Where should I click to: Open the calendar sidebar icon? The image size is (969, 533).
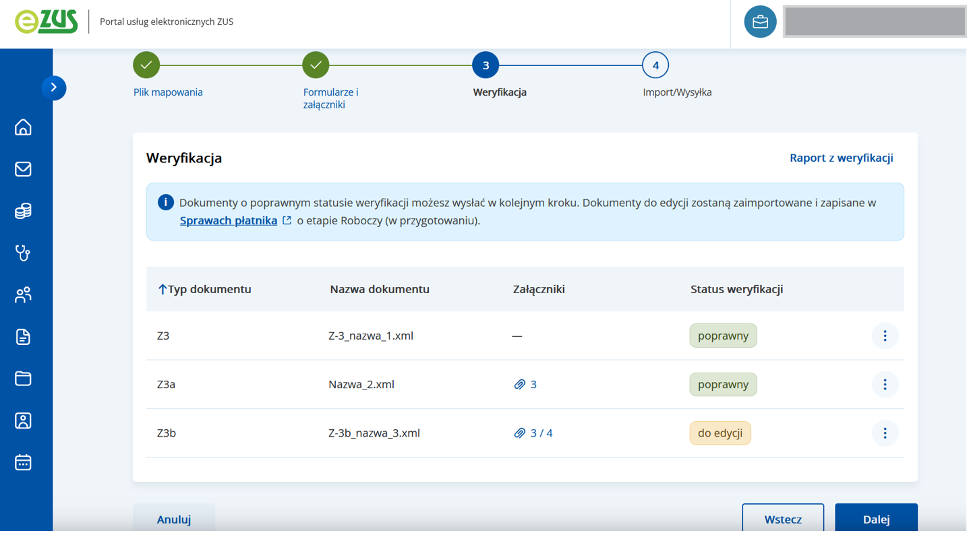tap(23, 463)
